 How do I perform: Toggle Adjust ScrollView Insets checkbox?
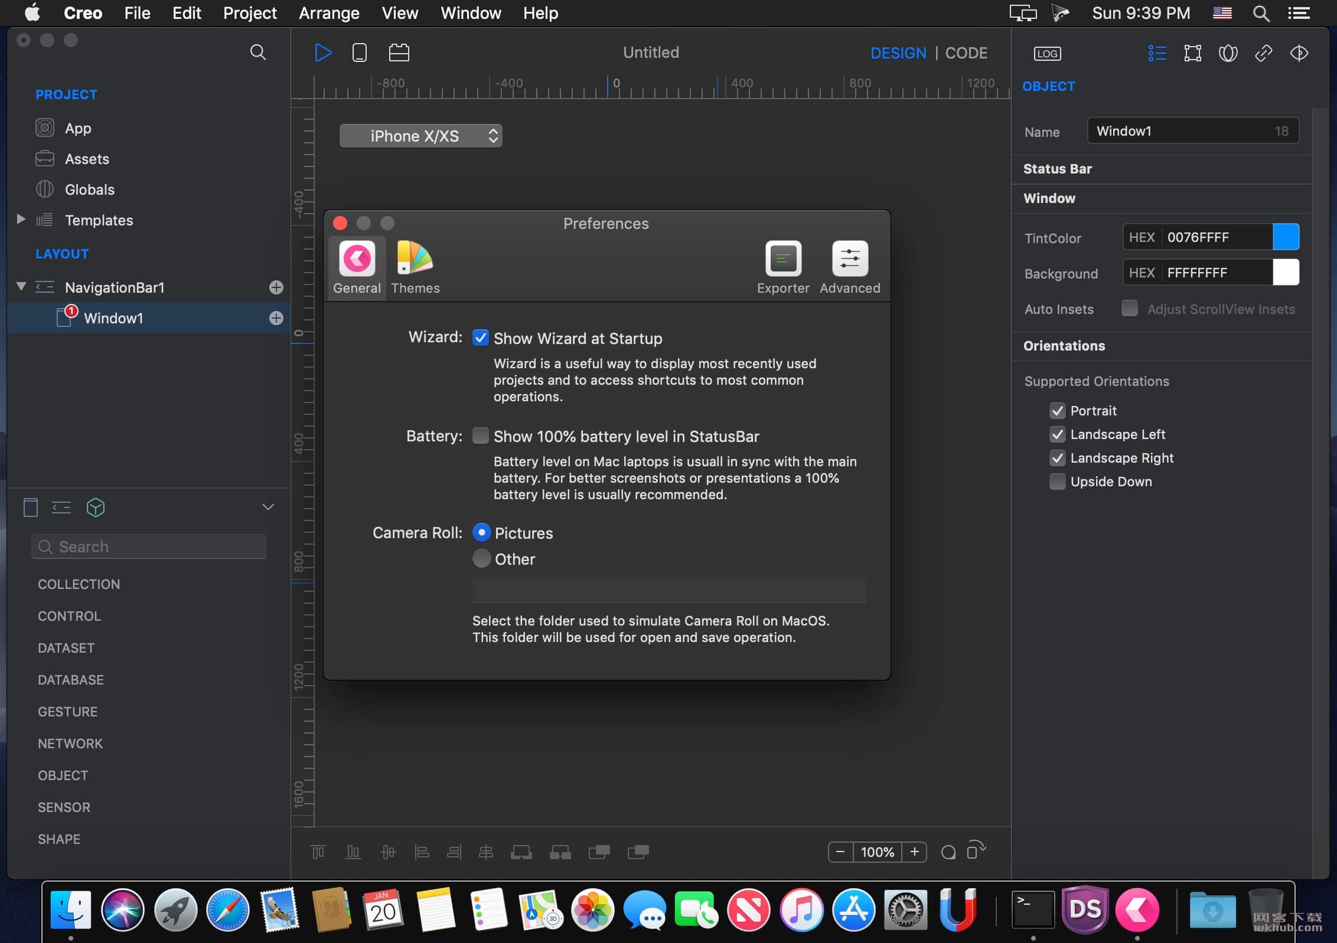click(x=1129, y=308)
